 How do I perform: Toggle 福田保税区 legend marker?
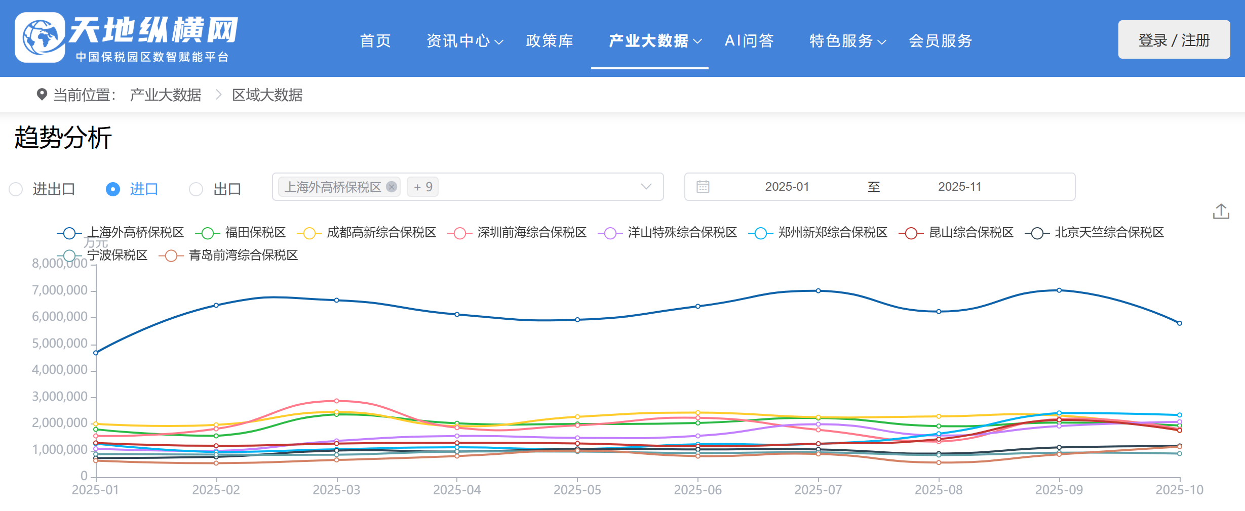tap(207, 233)
